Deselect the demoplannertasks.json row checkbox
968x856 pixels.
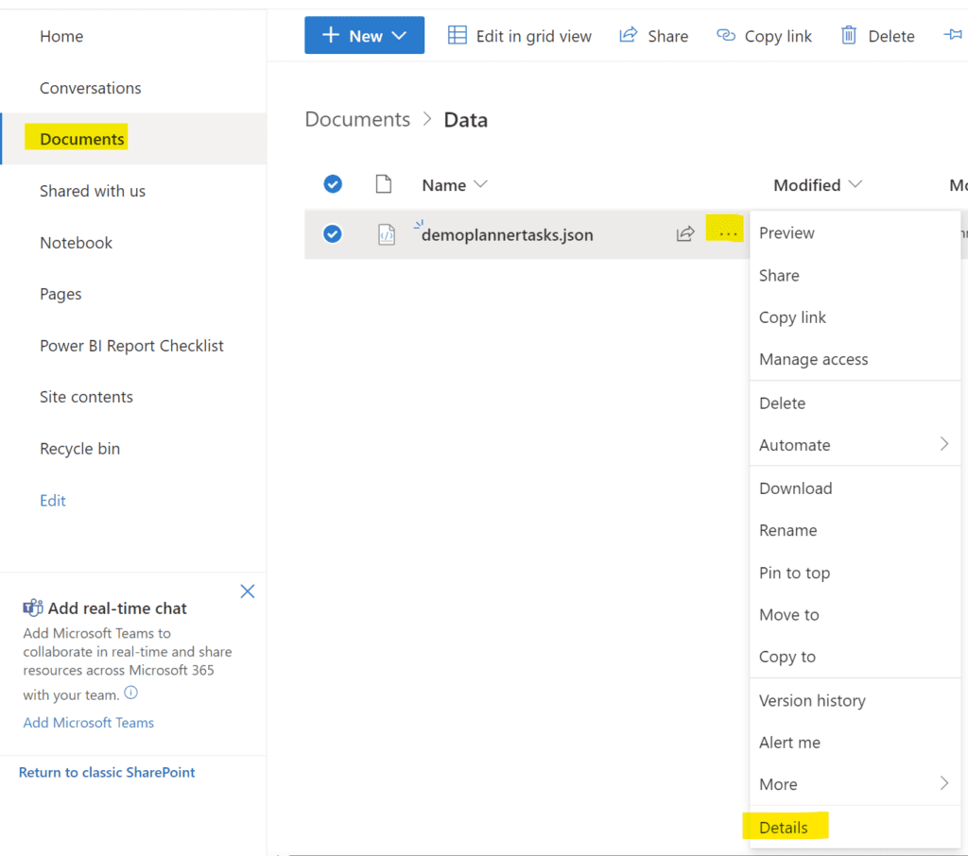tap(333, 233)
